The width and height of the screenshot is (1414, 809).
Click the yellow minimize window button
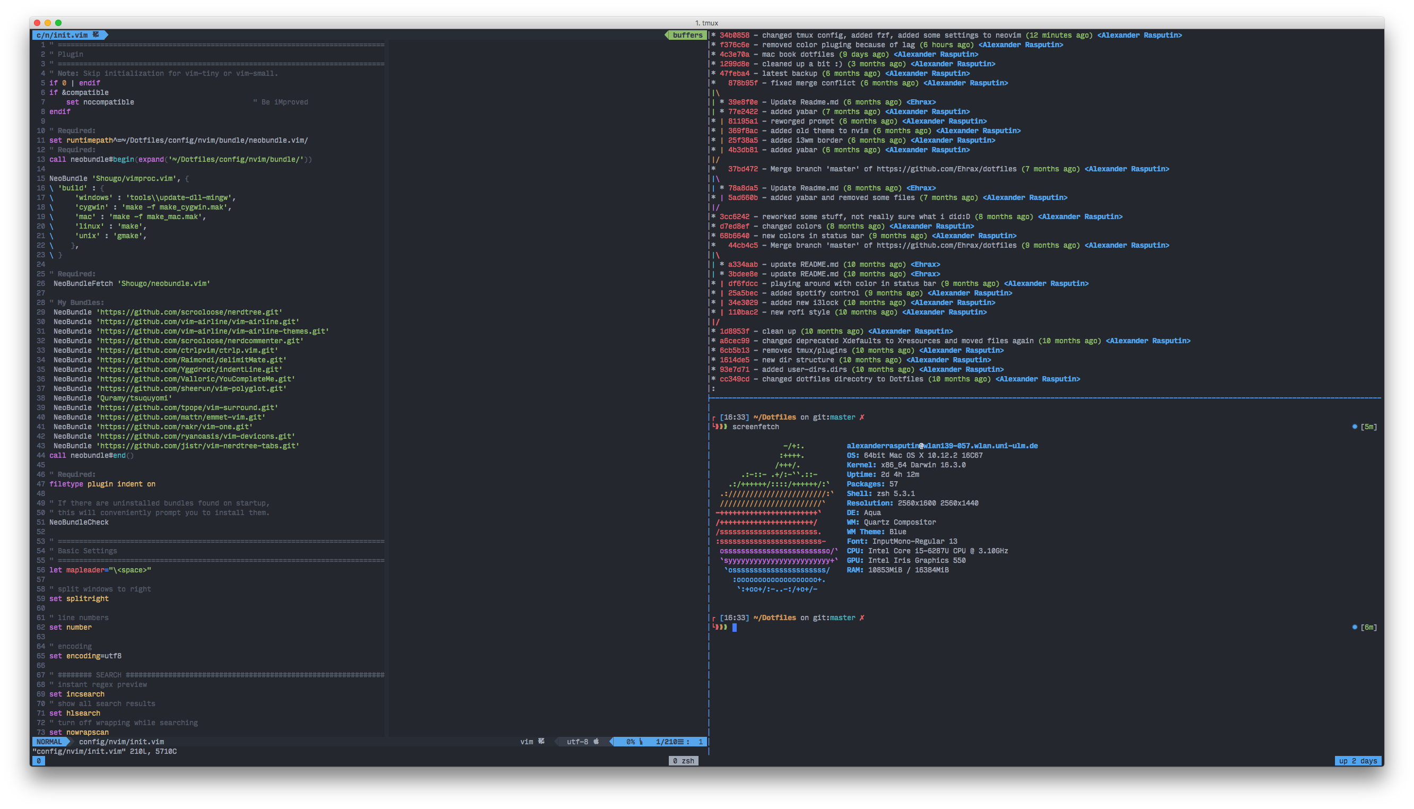pyautogui.click(x=48, y=23)
